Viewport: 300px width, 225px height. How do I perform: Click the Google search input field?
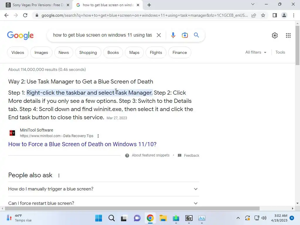click(102, 35)
